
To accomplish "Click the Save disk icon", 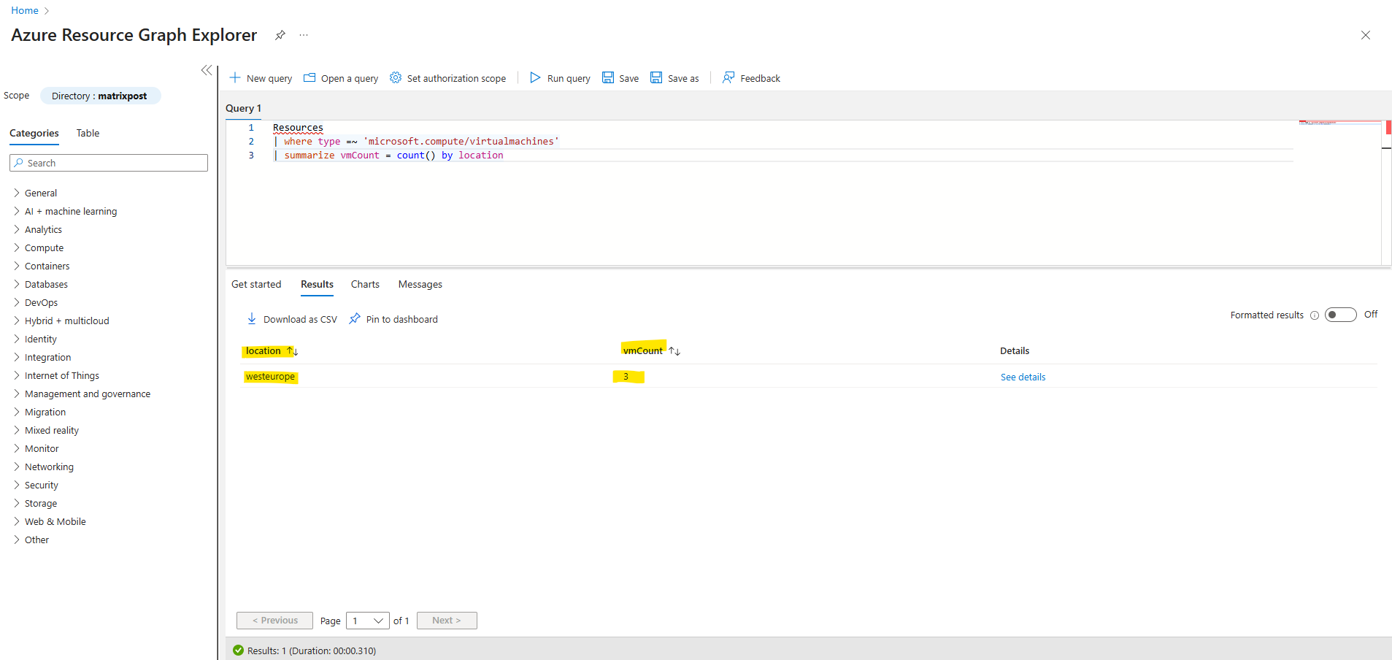I will tap(608, 77).
